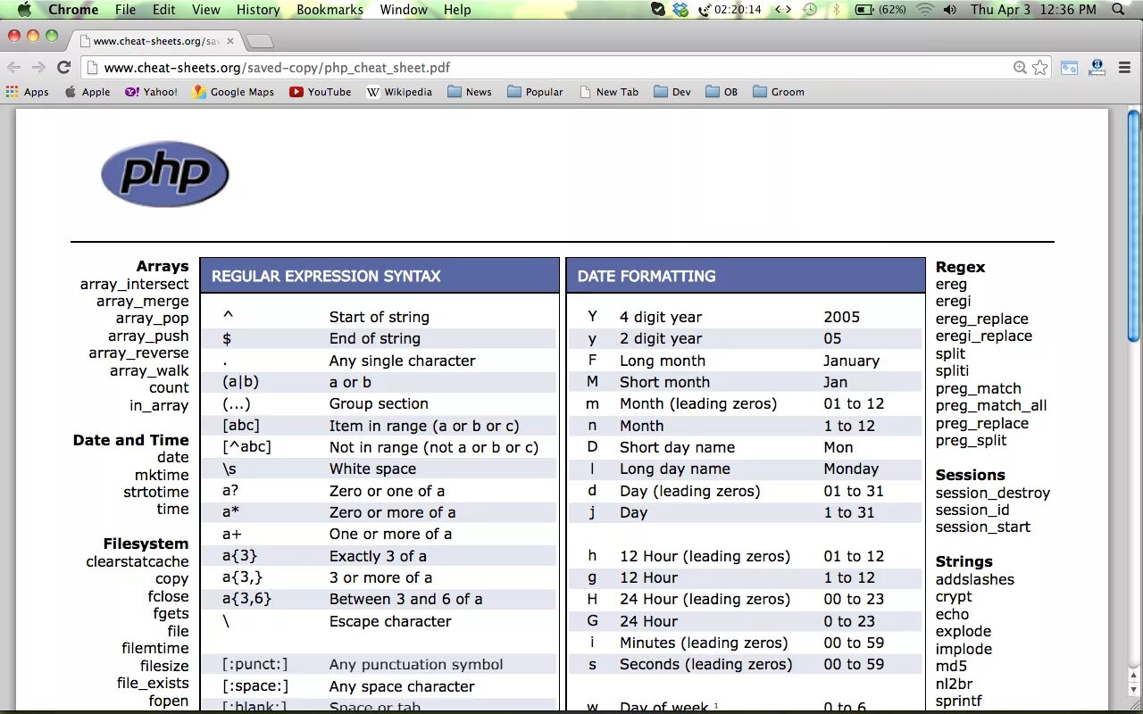Click addslashes under Strings
This screenshot has height=714, width=1143.
(x=975, y=579)
